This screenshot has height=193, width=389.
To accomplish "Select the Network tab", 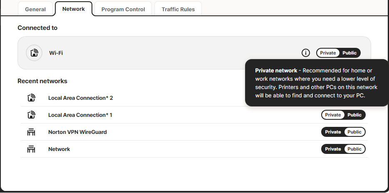I will click(74, 9).
